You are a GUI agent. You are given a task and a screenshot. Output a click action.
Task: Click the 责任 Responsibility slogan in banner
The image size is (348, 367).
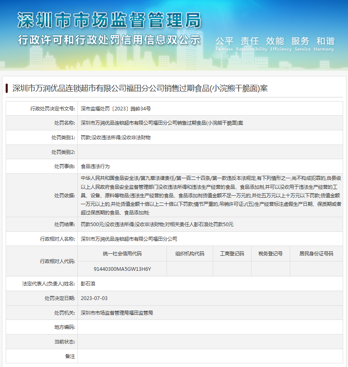(x=252, y=44)
